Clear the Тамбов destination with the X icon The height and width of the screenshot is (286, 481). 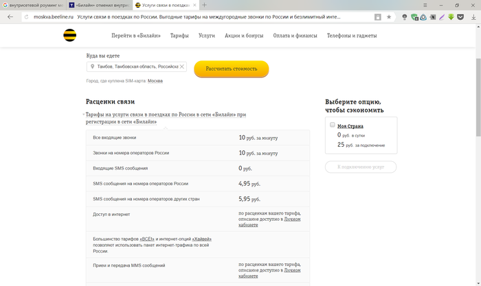tap(182, 67)
